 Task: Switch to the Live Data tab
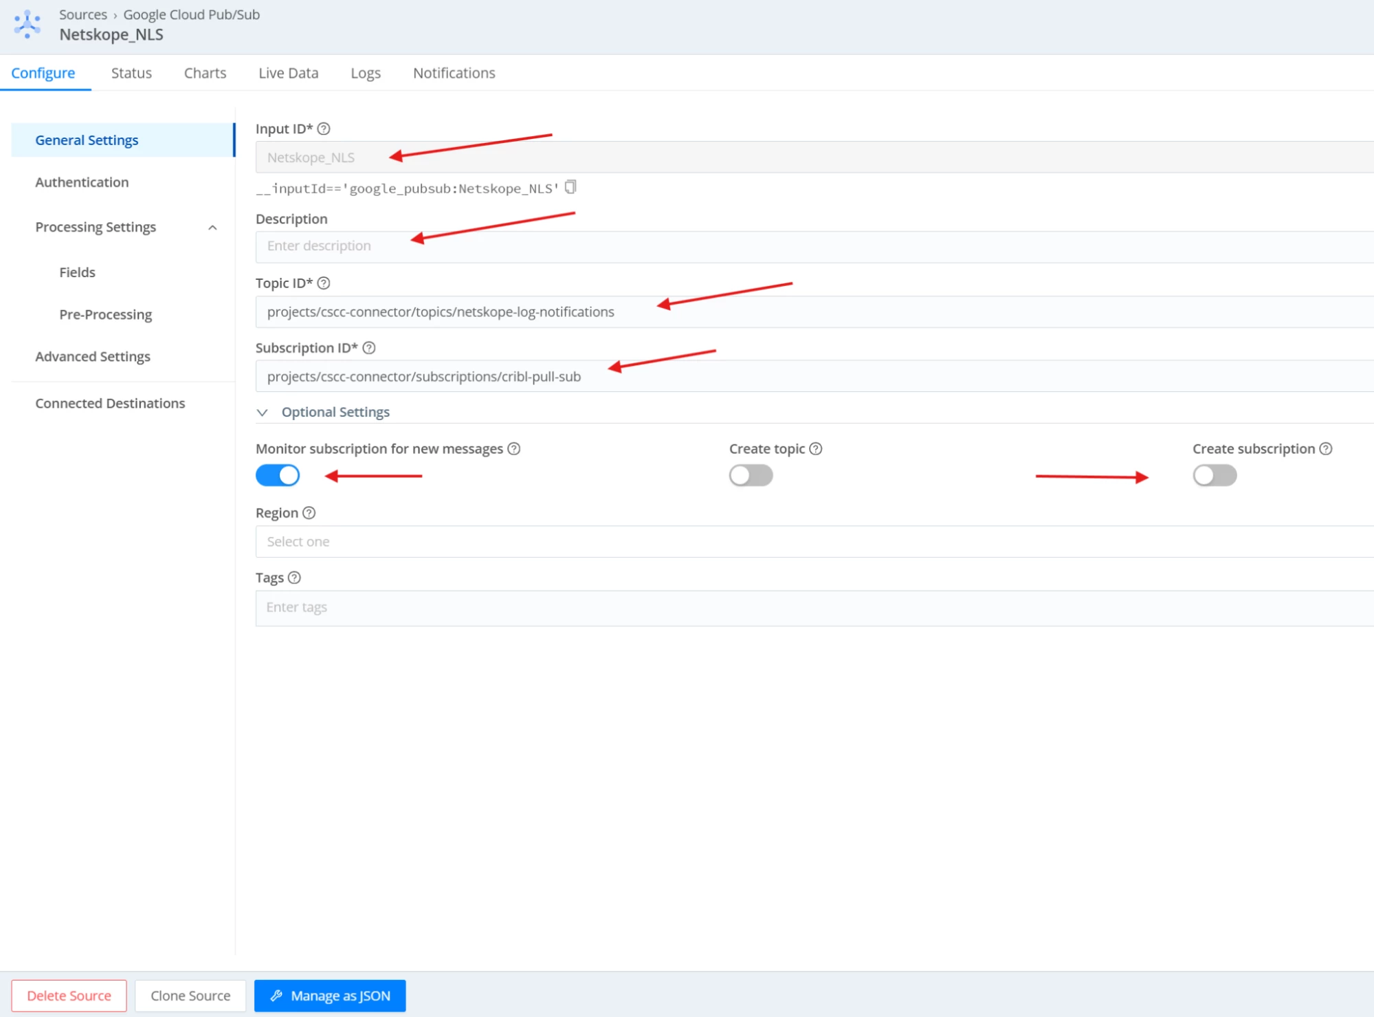pyautogui.click(x=288, y=73)
